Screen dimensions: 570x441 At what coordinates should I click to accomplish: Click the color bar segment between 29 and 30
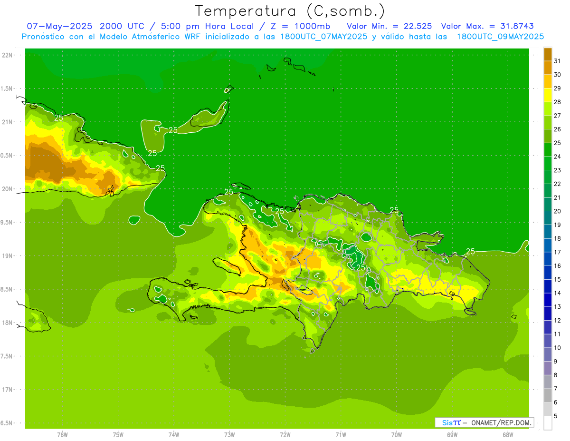tap(548, 81)
